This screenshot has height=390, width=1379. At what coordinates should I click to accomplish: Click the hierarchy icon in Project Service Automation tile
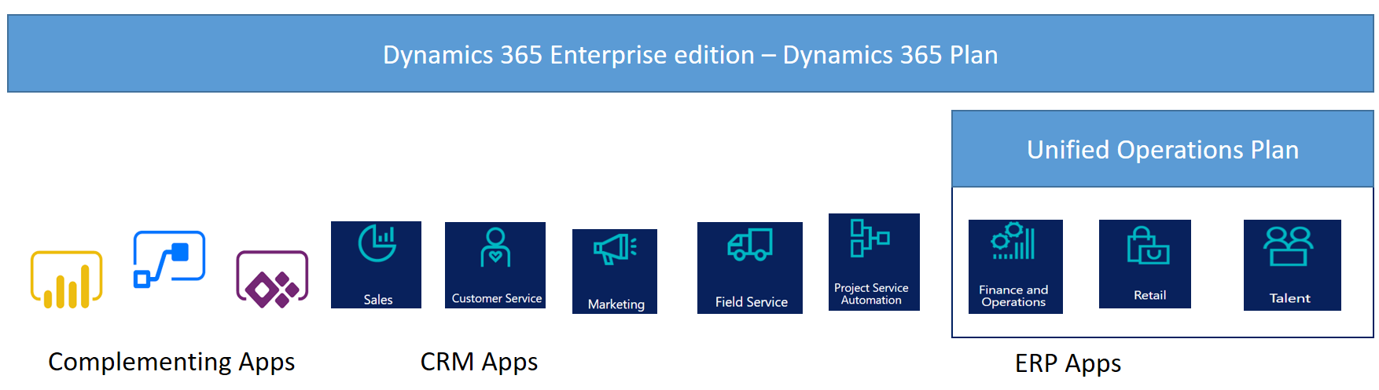(870, 238)
